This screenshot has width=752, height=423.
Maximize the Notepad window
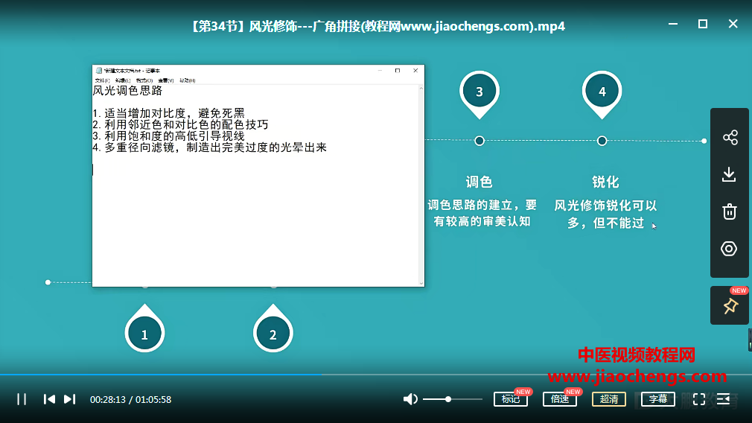click(x=398, y=71)
